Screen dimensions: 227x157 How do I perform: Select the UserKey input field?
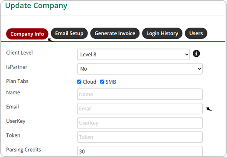(x=140, y=123)
